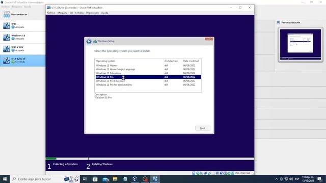
Task: Click the volume speaker tray icon
Action: click(x=291, y=179)
